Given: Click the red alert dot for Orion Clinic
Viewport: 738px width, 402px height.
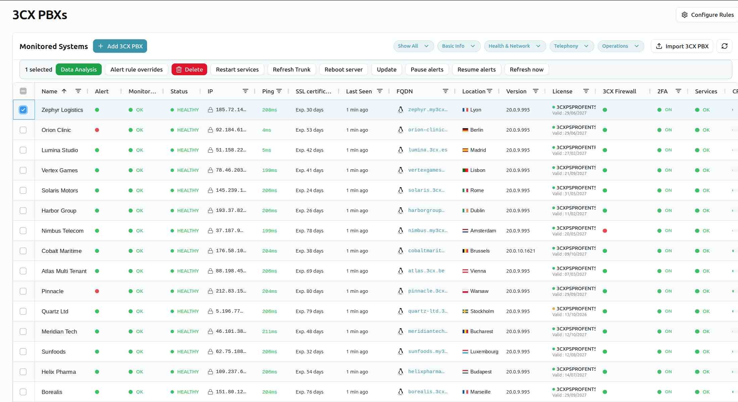Looking at the screenshot, I should tap(97, 130).
